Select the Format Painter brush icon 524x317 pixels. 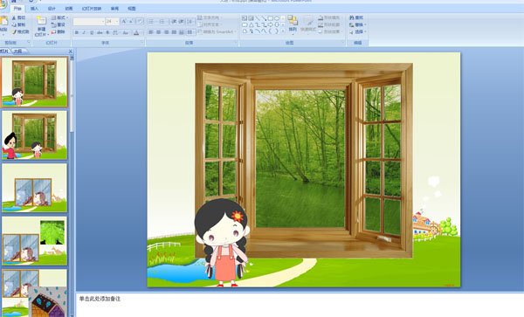14,32
